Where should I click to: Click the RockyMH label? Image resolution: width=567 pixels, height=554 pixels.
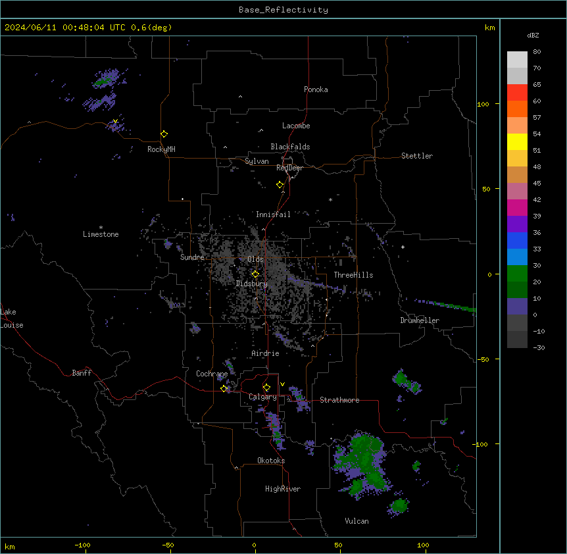(x=161, y=149)
